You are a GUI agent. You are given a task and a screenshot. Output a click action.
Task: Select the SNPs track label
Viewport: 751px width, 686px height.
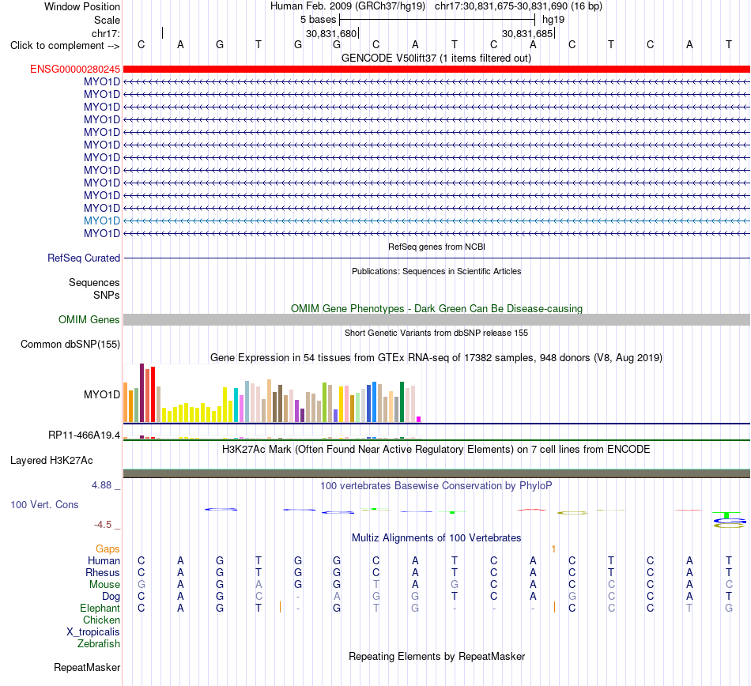click(107, 295)
